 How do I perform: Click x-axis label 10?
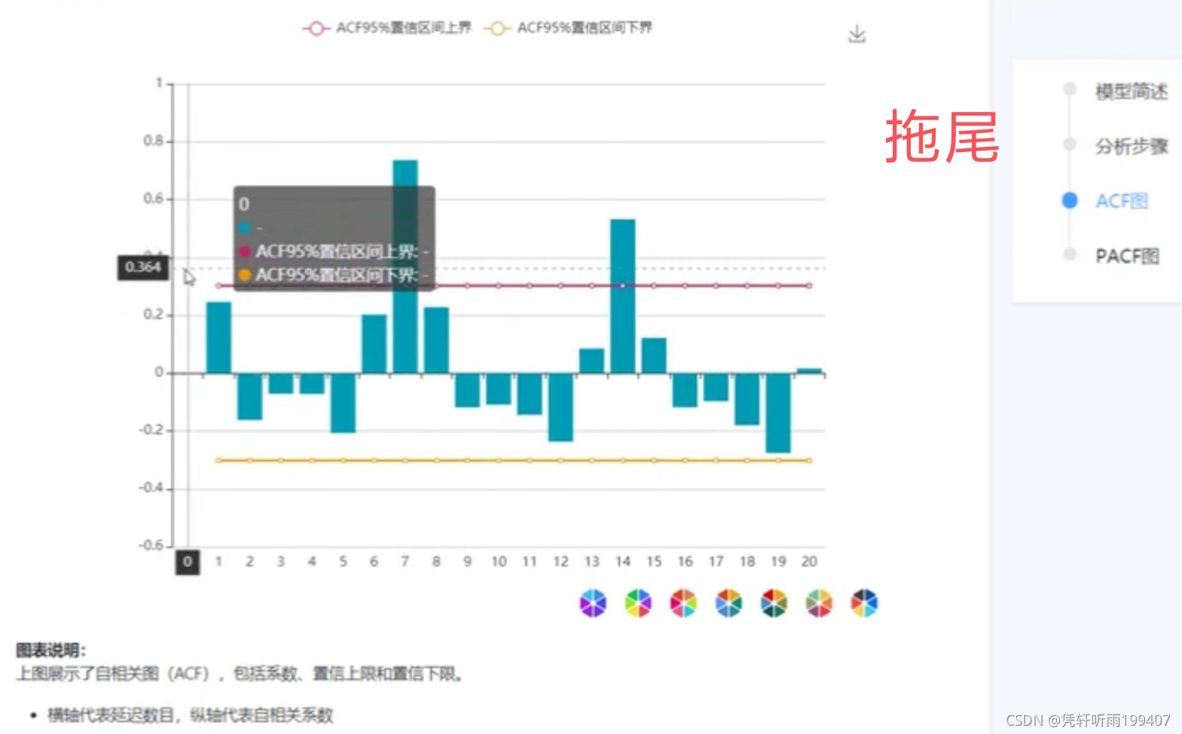tap(499, 562)
